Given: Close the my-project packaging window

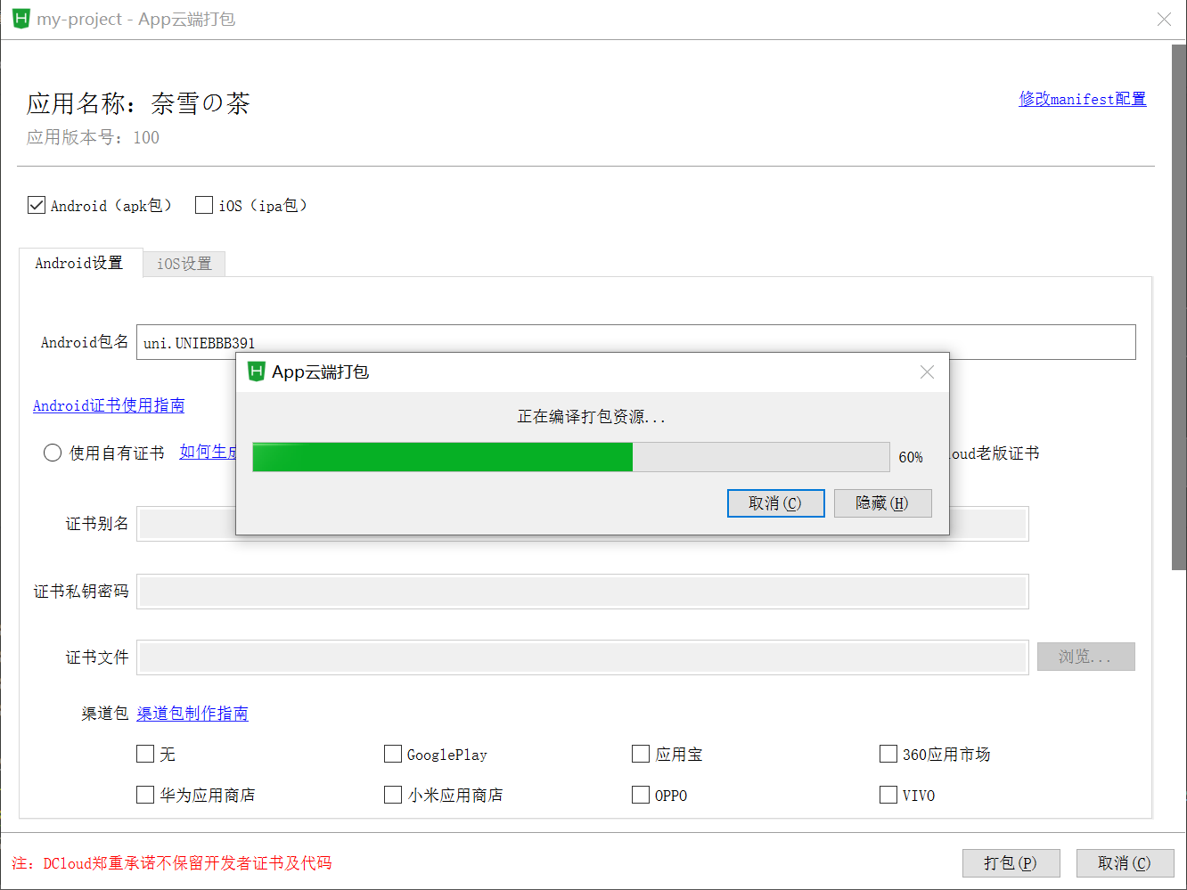Looking at the screenshot, I should [x=1164, y=19].
